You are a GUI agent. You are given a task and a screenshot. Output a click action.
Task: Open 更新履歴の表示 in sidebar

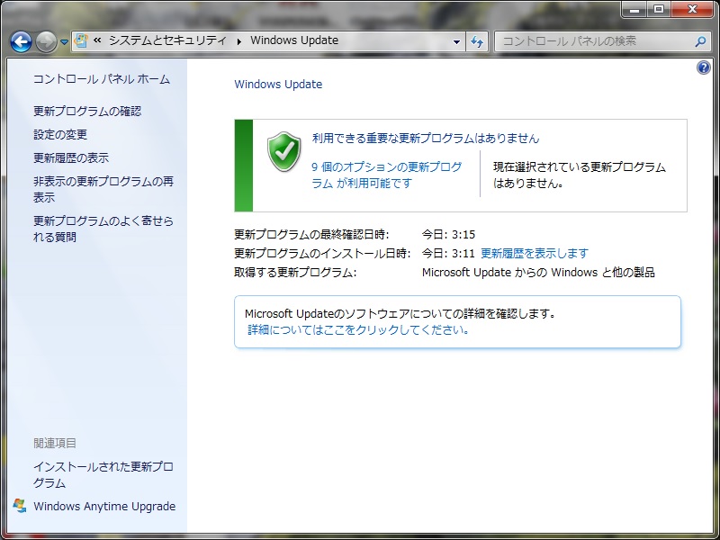tap(71, 158)
